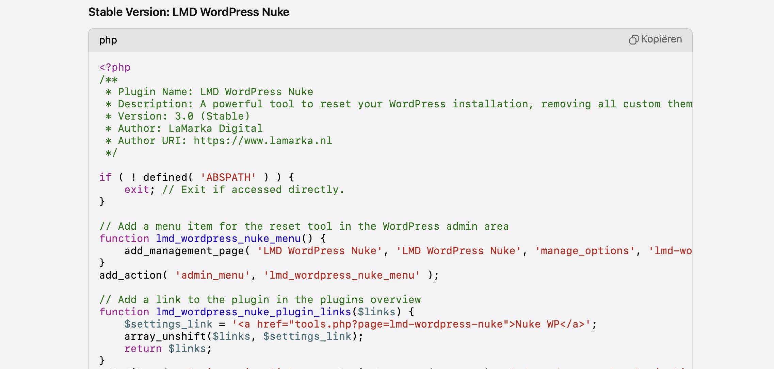The image size is (774, 369).
Task: Click the 'ABSPATH' string in the if statement
Action: [x=228, y=177]
